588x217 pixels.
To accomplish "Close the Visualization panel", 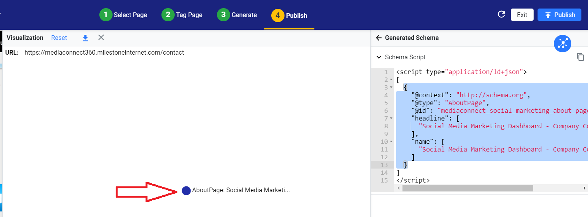I will tap(101, 38).
